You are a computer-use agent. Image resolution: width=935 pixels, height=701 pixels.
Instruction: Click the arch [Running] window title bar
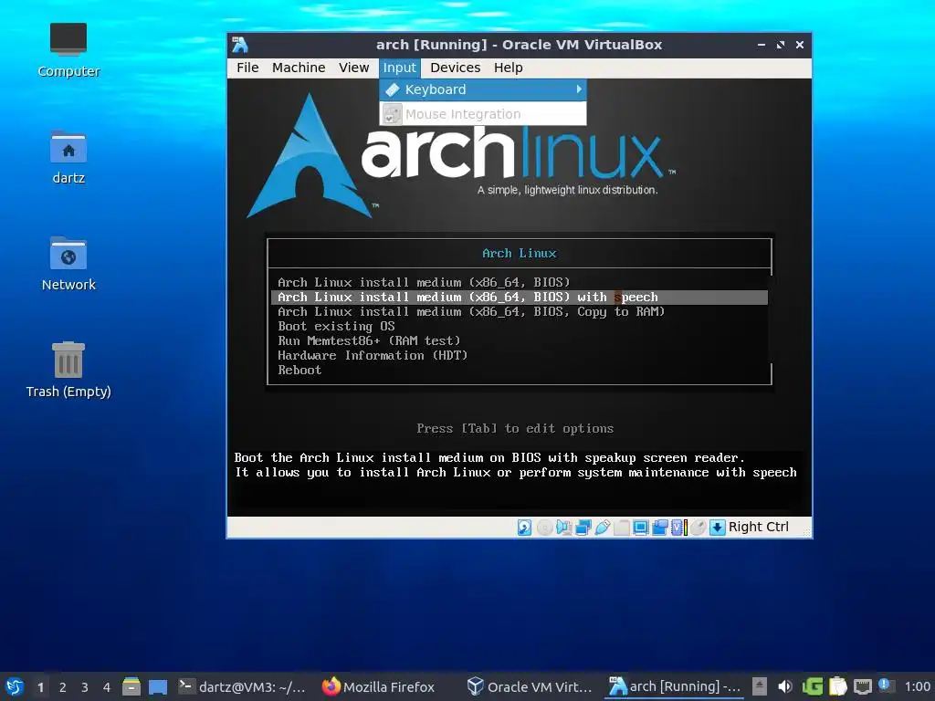(x=519, y=45)
